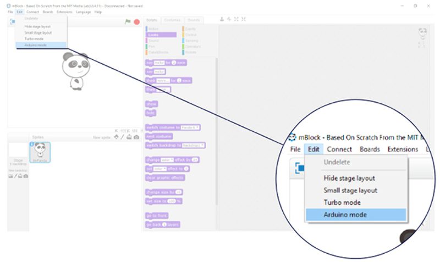The width and height of the screenshot is (440, 262).
Task: Open the File menu
Action: point(10,12)
